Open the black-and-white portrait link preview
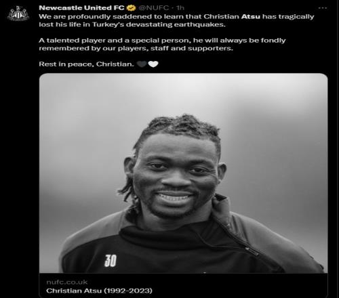 [183, 173]
